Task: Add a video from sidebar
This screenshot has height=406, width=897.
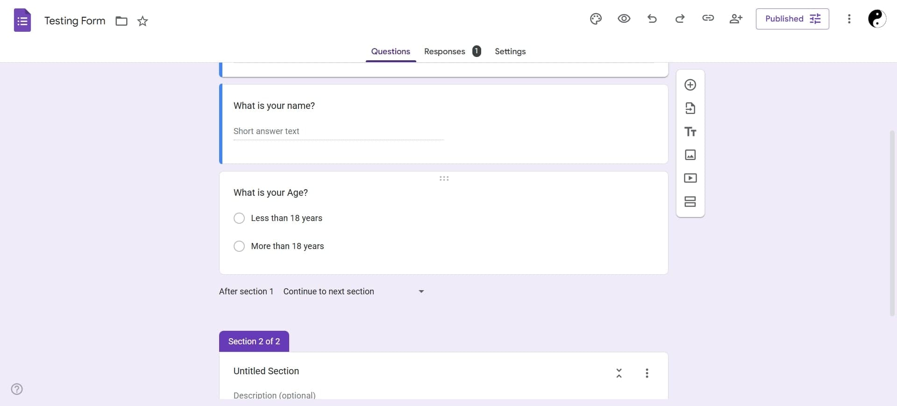Action: click(x=690, y=178)
